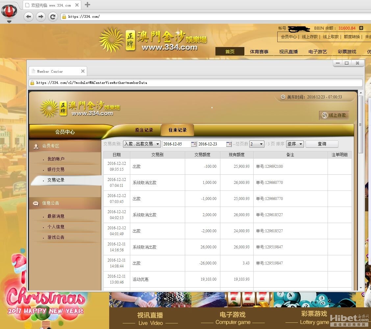Open 银行交易 in sidebar
371x329 pixels.
tap(56, 169)
